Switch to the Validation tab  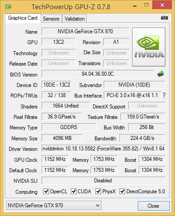pyautogui.click(x=74, y=19)
